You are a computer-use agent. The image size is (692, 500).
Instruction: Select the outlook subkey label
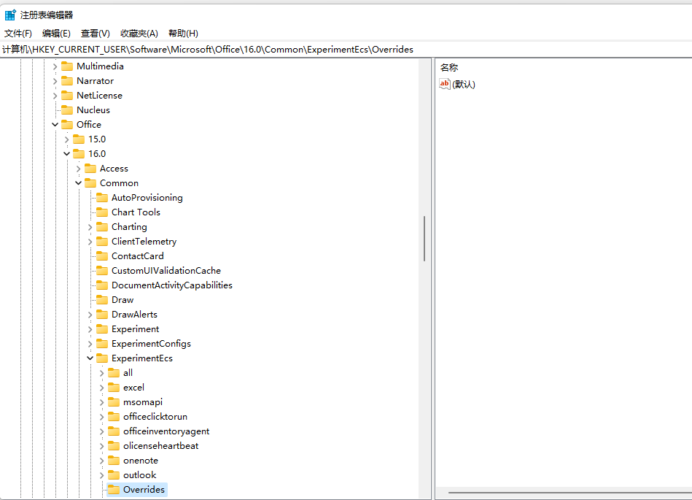click(x=140, y=475)
